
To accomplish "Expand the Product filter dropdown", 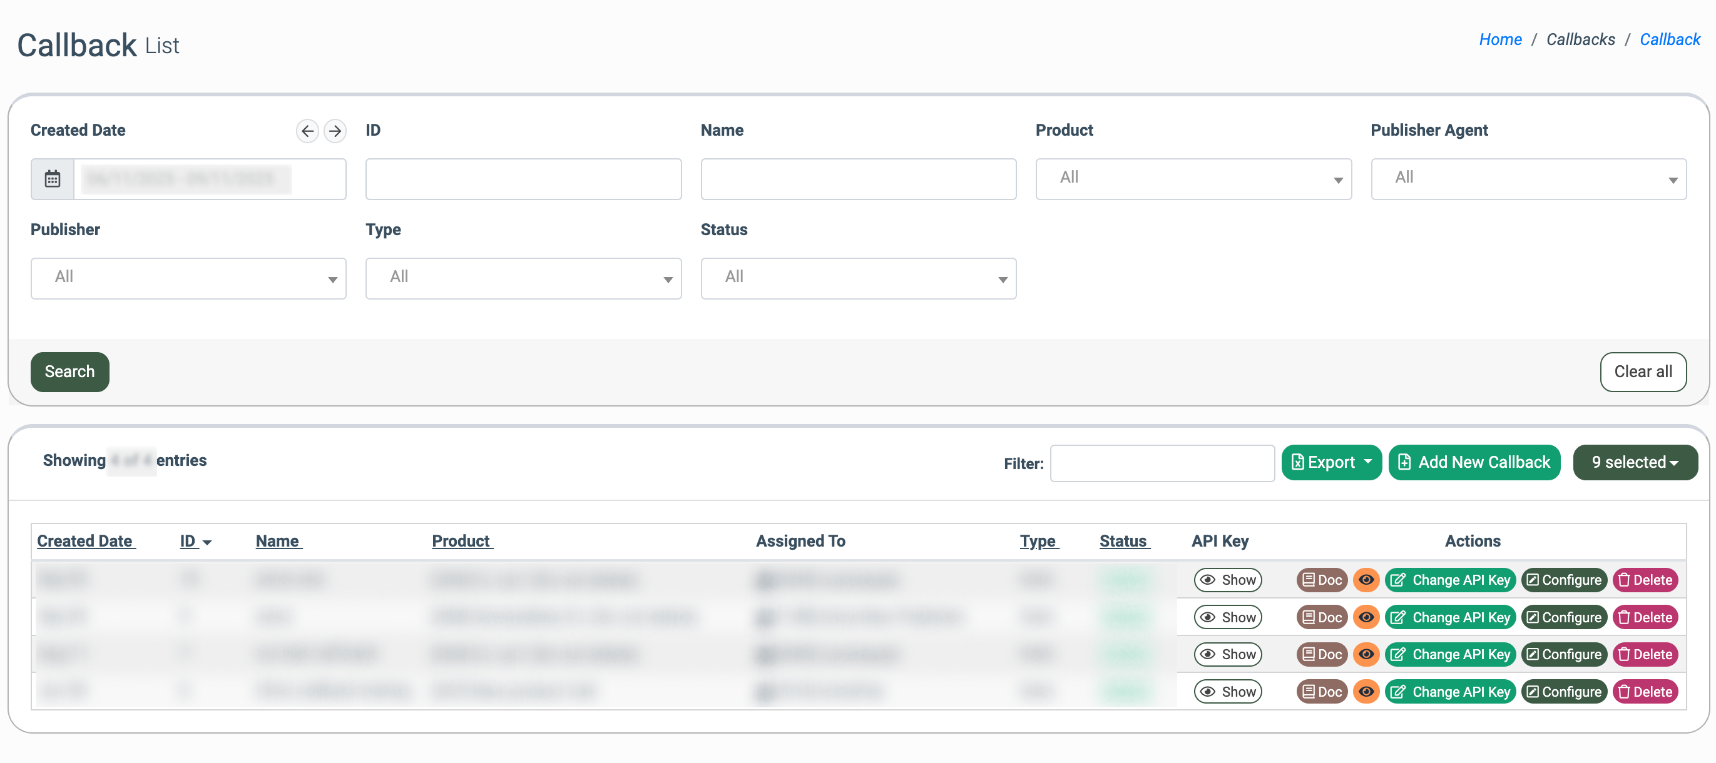I will point(1193,179).
